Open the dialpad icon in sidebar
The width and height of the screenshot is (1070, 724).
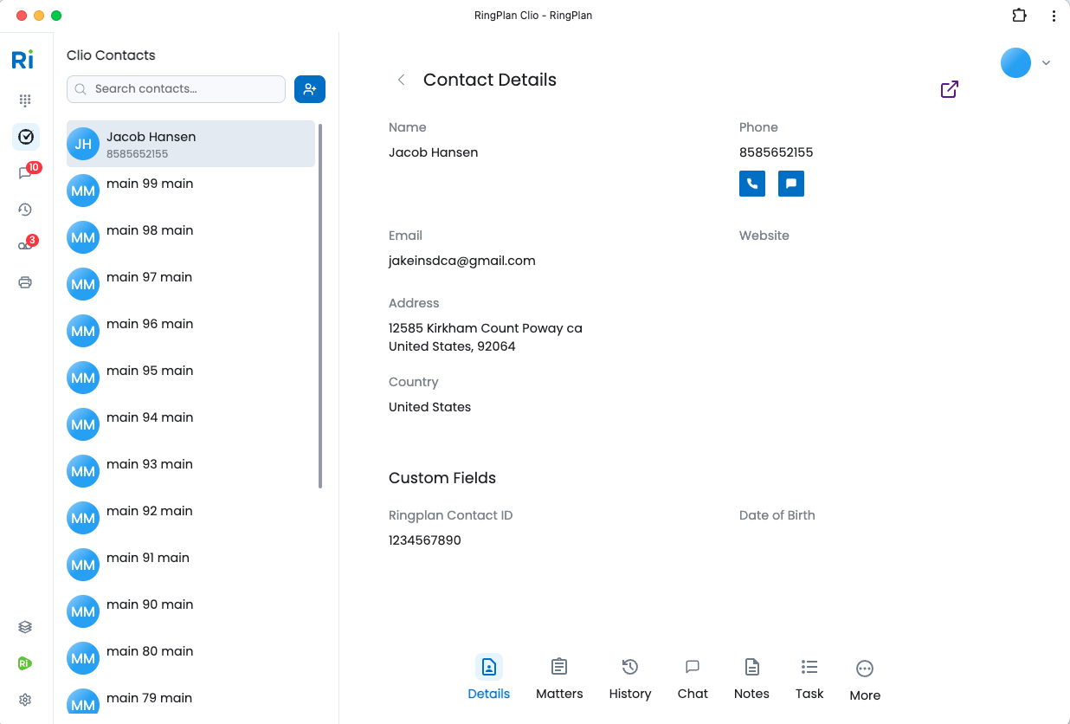pyautogui.click(x=25, y=100)
